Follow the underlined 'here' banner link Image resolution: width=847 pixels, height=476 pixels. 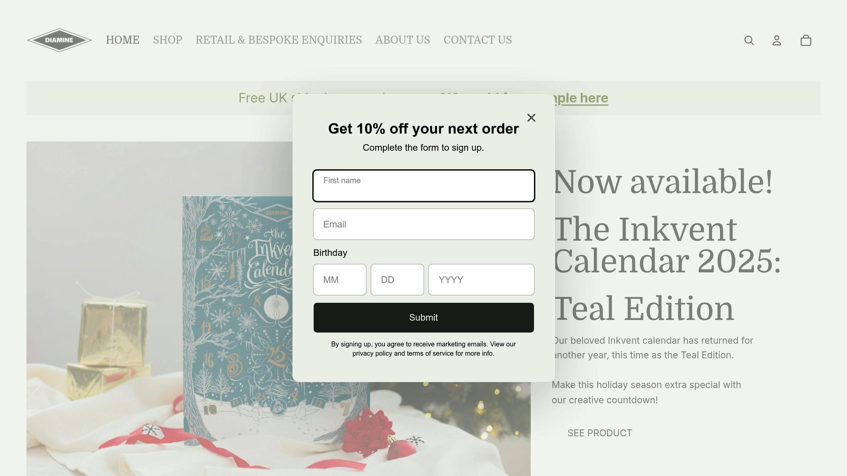pyautogui.click(x=594, y=98)
